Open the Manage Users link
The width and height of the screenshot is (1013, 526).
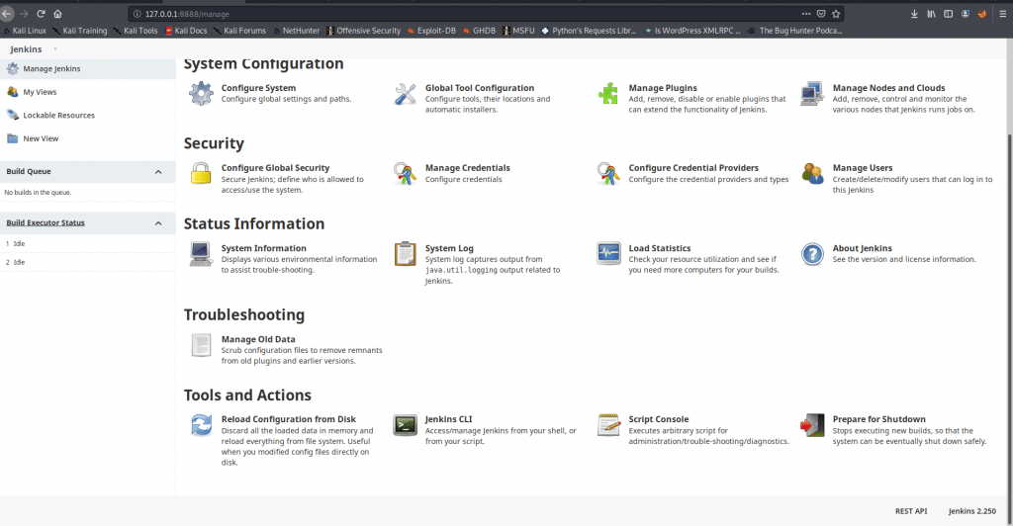pos(863,168)
